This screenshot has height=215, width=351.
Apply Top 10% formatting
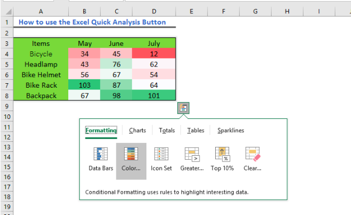(222, 159)
